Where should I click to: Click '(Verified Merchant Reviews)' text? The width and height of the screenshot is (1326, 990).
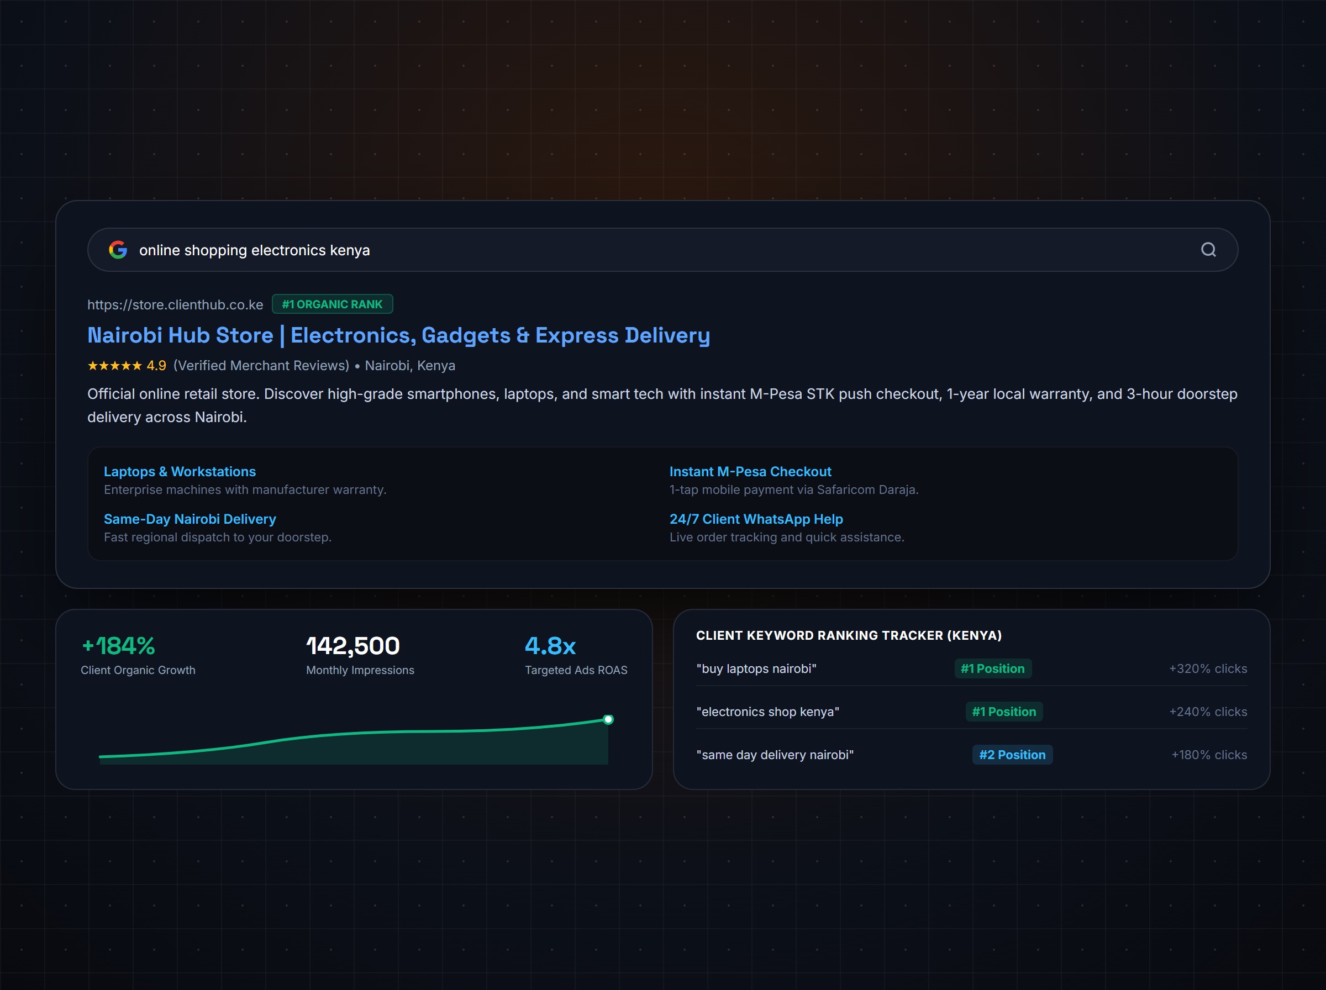tap(261, 366)
